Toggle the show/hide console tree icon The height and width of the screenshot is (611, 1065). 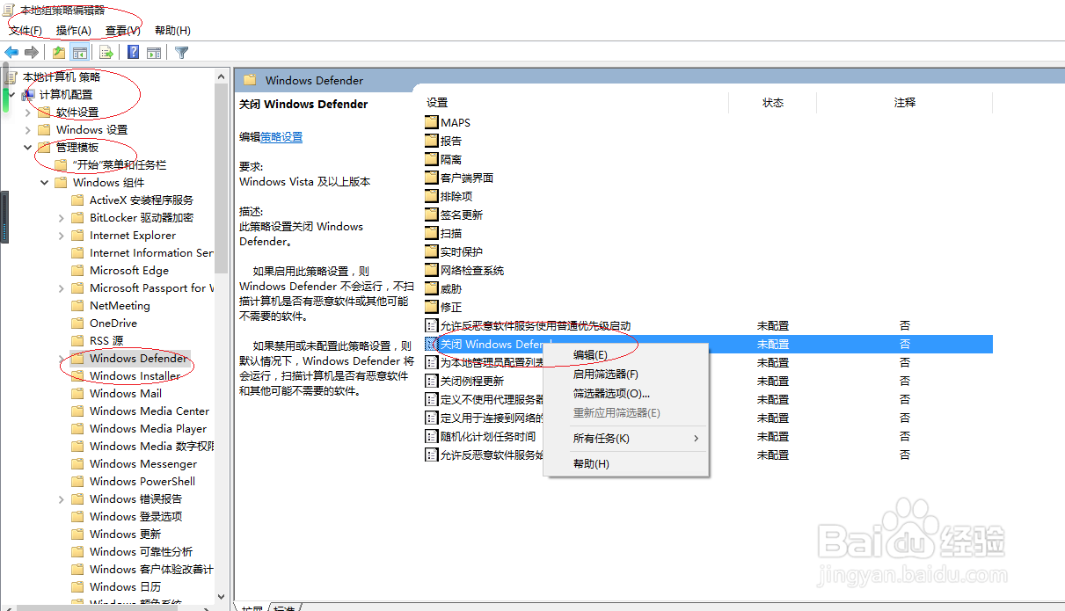click(80, 53)
